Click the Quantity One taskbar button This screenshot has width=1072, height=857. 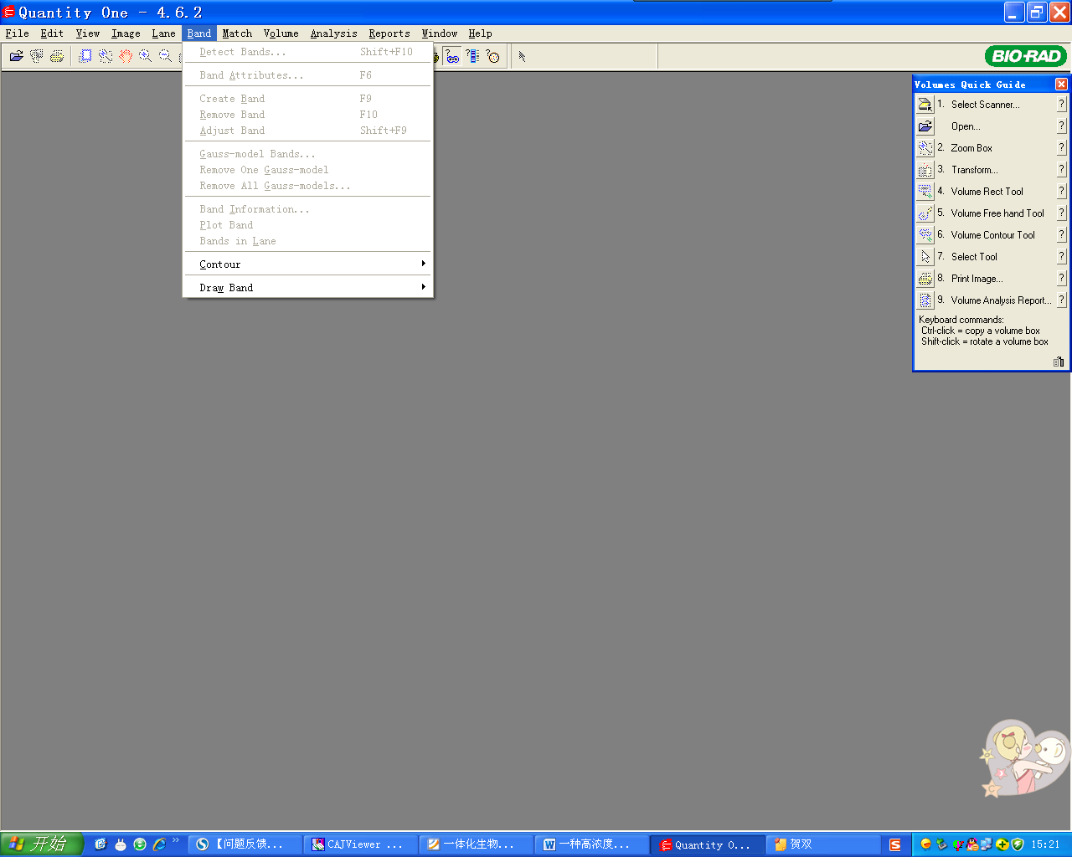click(x=709, y=844)
